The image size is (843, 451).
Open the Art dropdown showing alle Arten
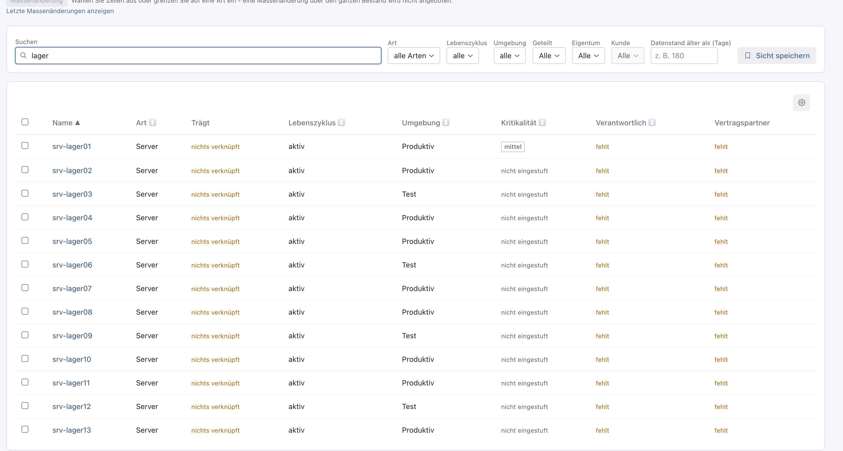pos(414,56)
